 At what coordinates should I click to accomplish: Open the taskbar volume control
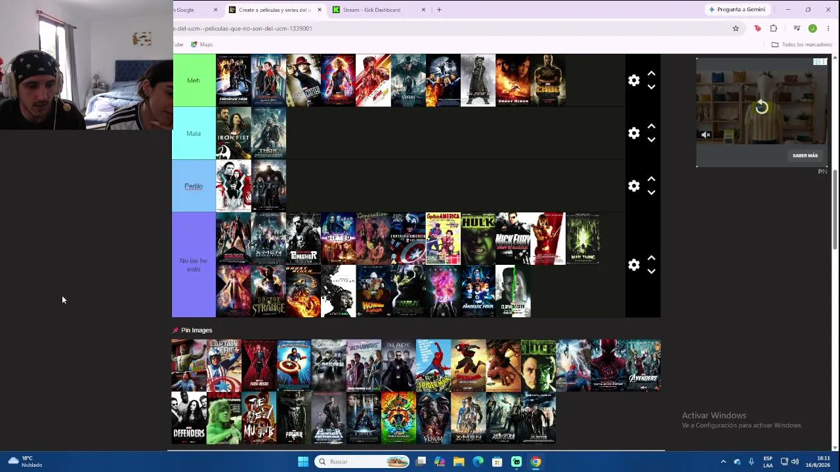(795, 462)
